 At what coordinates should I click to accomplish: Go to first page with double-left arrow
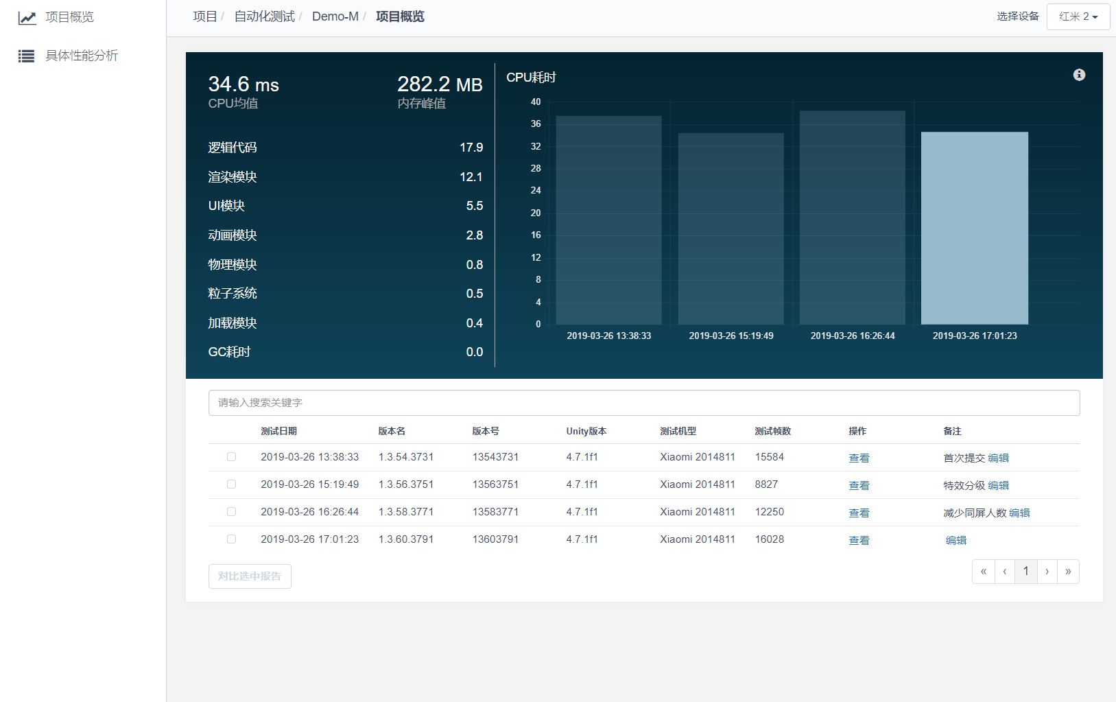[x=983, y=572]
